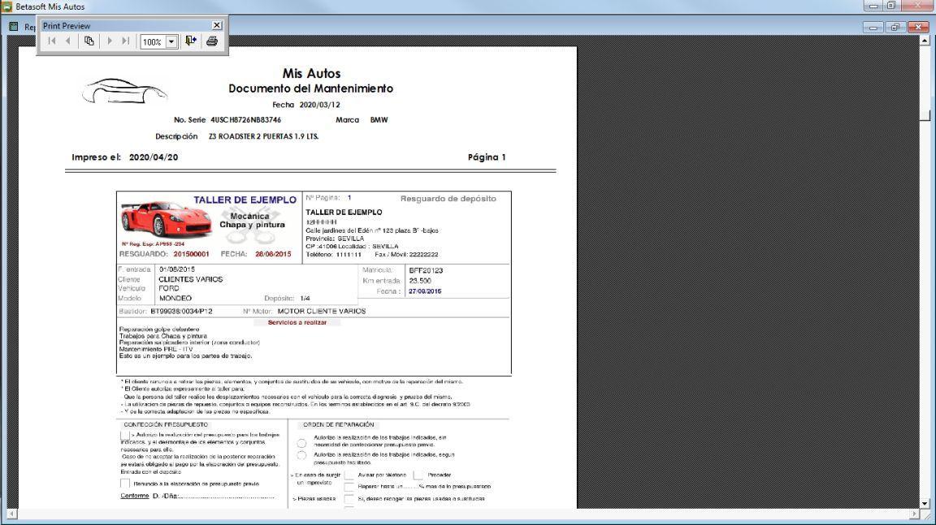Click the horizontal scrollbar left arrow

click(x=12, y=514)
